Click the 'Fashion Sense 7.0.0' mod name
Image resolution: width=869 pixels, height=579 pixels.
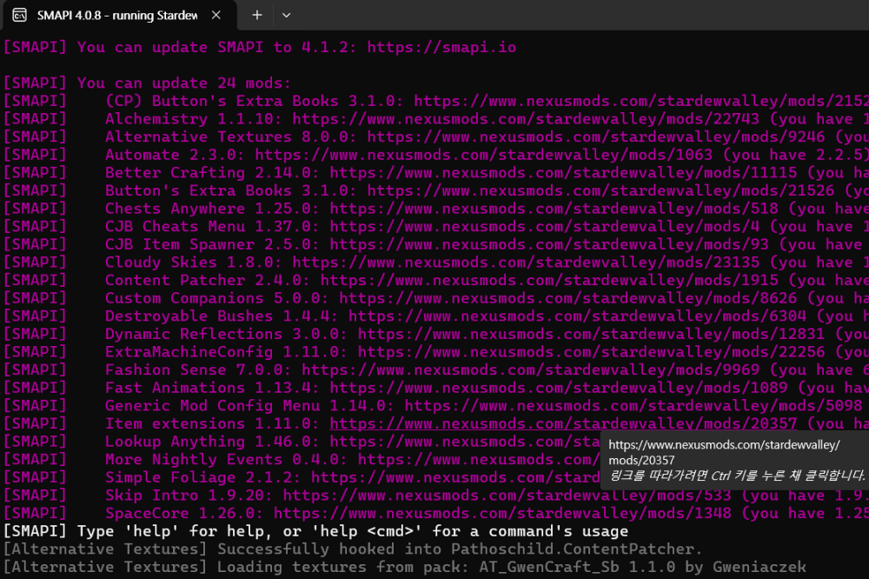198,370
